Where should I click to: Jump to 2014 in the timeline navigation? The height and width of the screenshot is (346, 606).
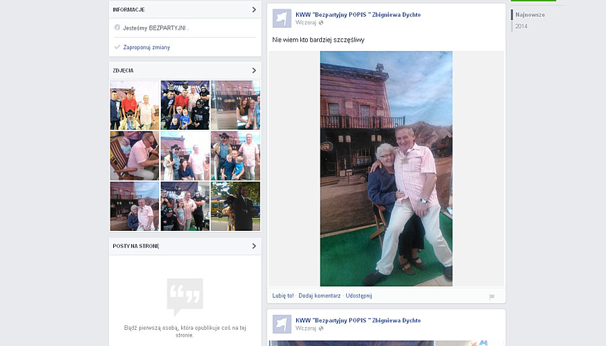522,26
